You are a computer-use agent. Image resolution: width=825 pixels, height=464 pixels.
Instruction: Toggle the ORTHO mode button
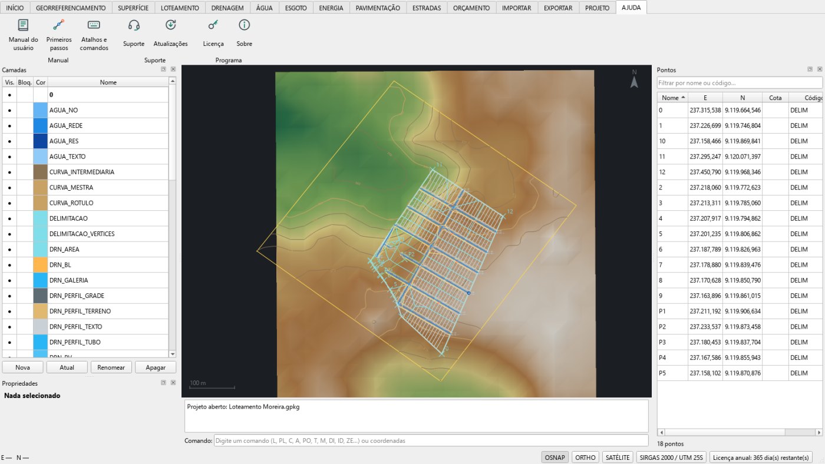click(585, 458)
